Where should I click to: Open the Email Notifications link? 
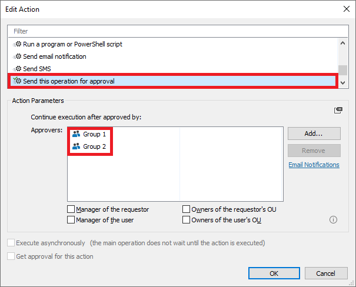314,165
